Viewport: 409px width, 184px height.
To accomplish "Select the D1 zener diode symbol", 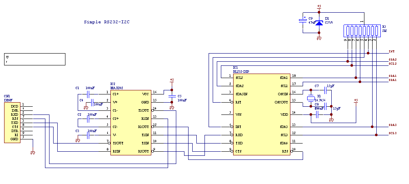I will (x=319, y=22).
